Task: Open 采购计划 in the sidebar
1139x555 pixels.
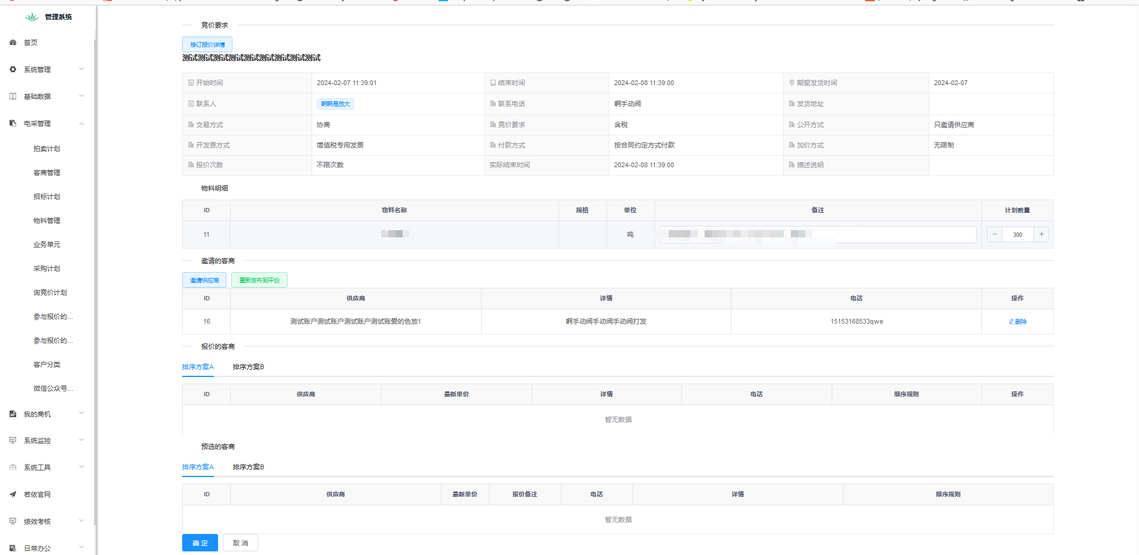Action: [47, 269]
